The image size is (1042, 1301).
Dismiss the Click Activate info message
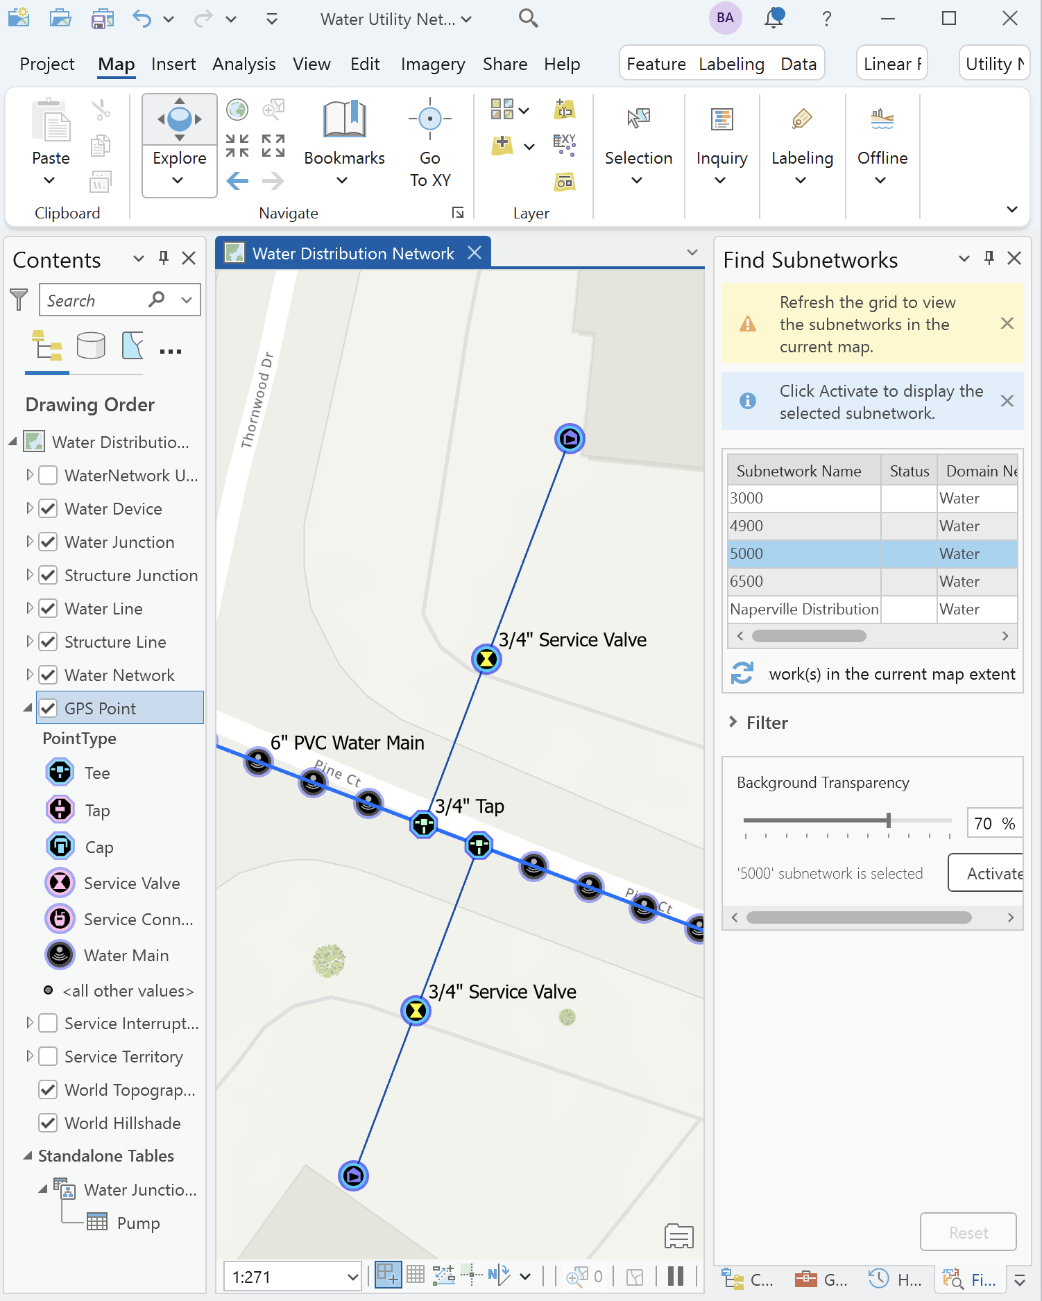click(x=1007, y=401)
